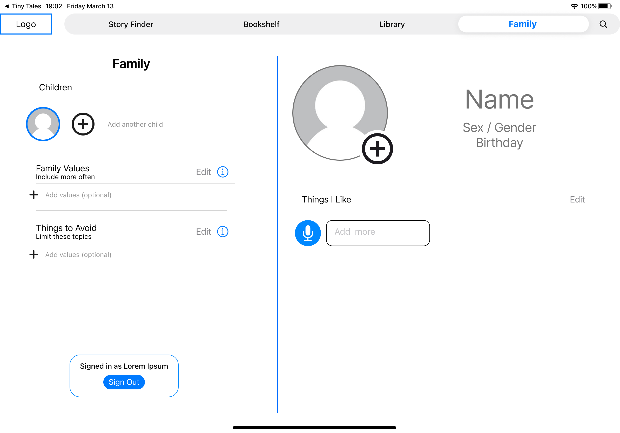Image resolution: width=620 pixels, height=433 pixels.
Task: Click the plus icon to add another child
Action: 83,124
